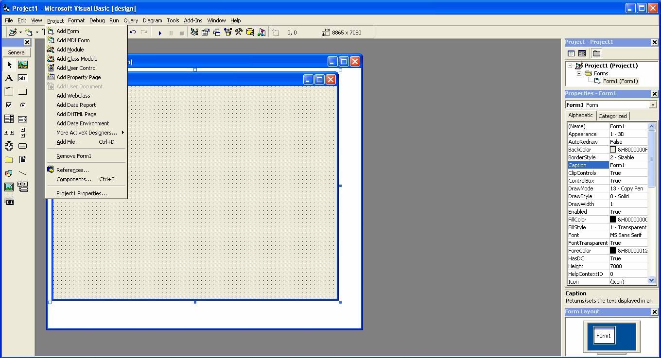
Task: Select the DriveListBox control tool
Action: (x=22, y=146)
